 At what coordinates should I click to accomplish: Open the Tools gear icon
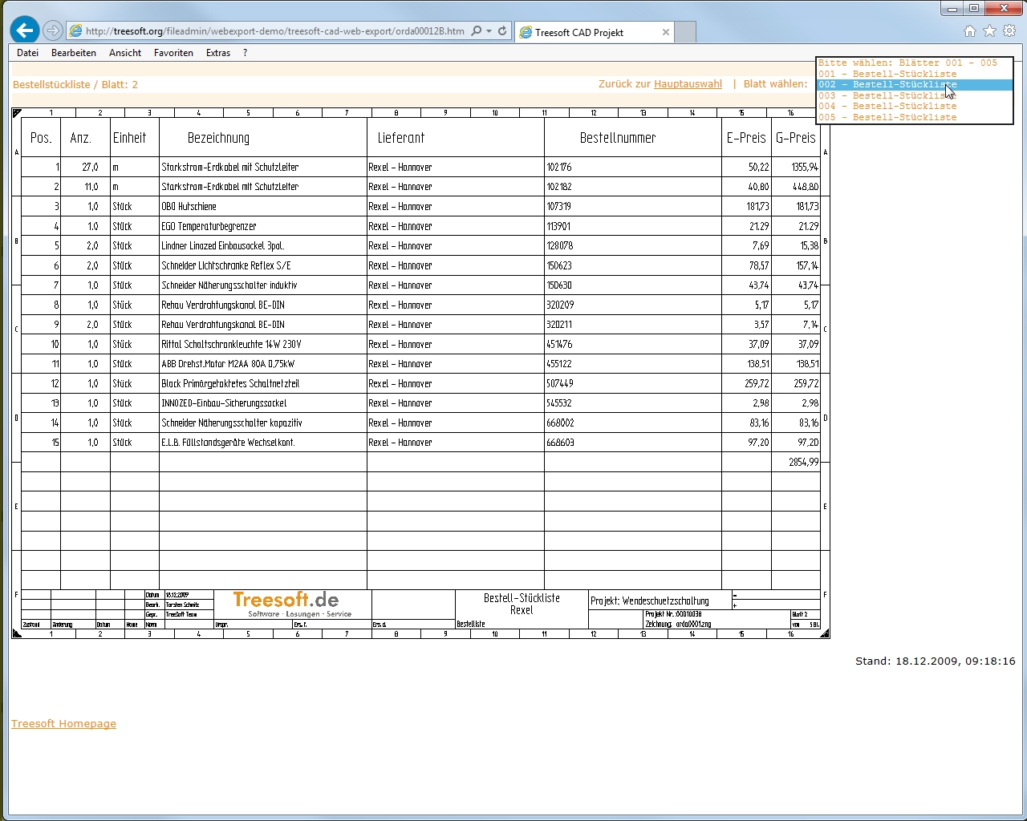[x=1009, y=31]
